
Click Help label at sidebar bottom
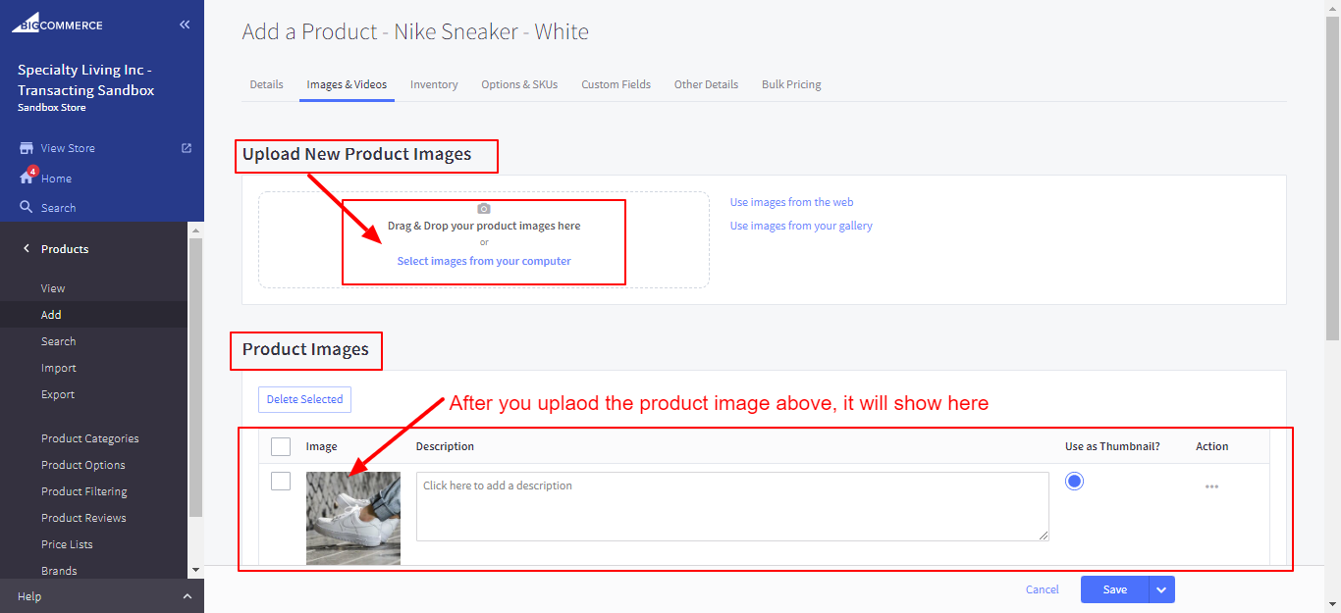[x=29, y=596]
